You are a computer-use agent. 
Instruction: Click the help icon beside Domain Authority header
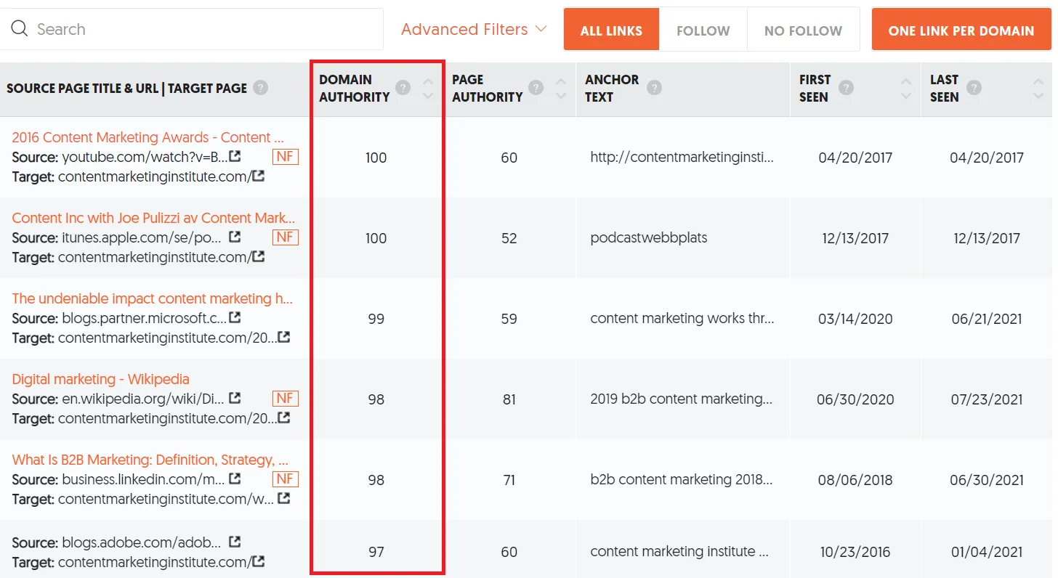pyautogui.click(x=403, y=88)
